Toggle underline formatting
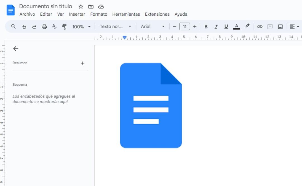This screenshot has width=302, height=186. click(x=226, y=27)
